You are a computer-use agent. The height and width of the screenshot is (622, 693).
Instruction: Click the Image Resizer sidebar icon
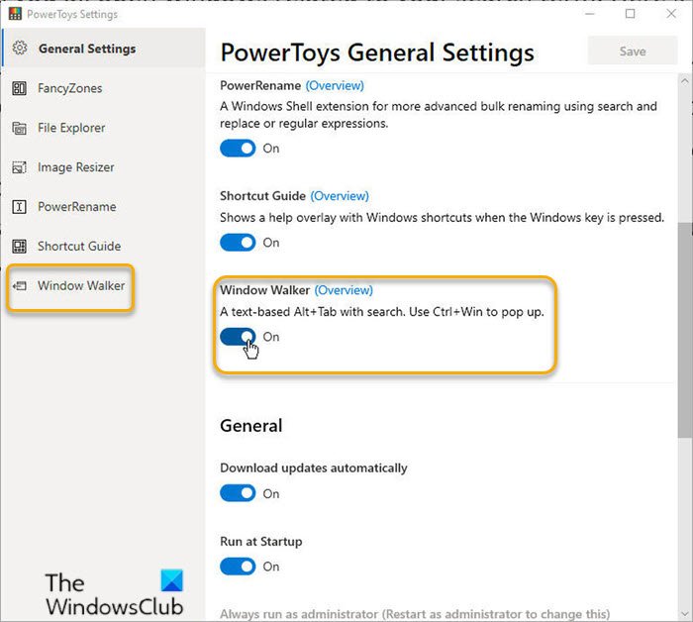coord(19,167)
